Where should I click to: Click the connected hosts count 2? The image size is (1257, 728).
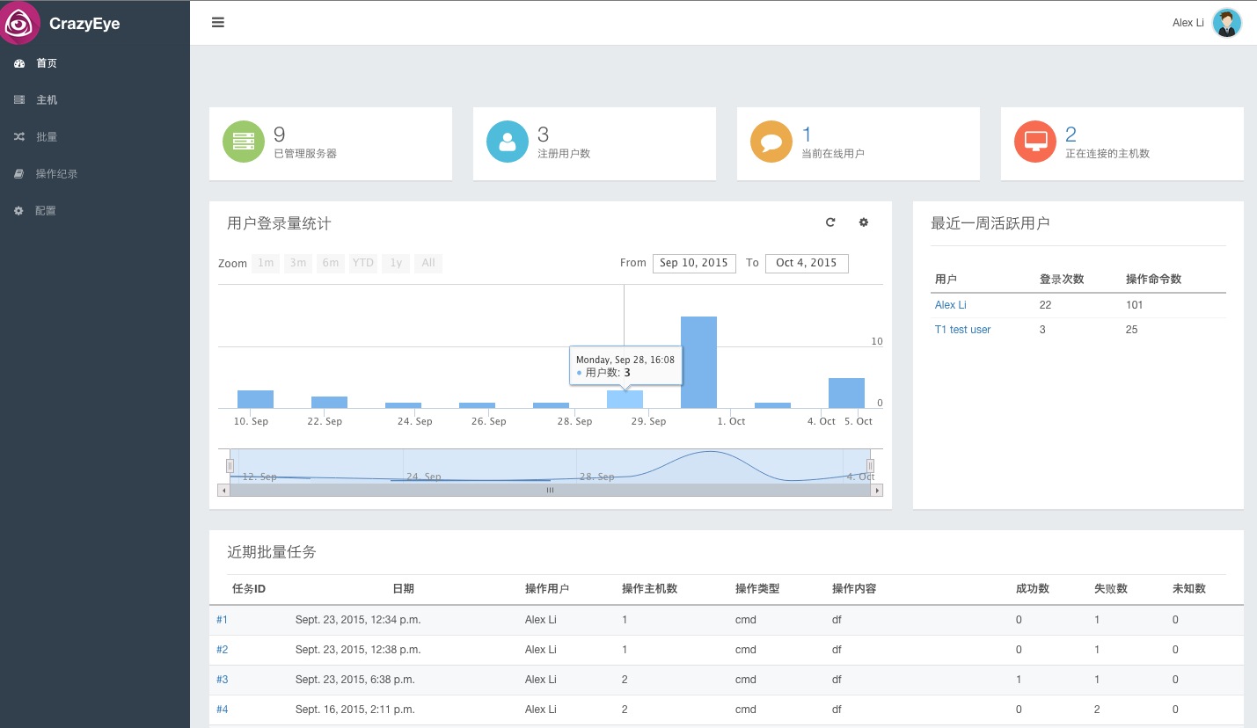1071,135
